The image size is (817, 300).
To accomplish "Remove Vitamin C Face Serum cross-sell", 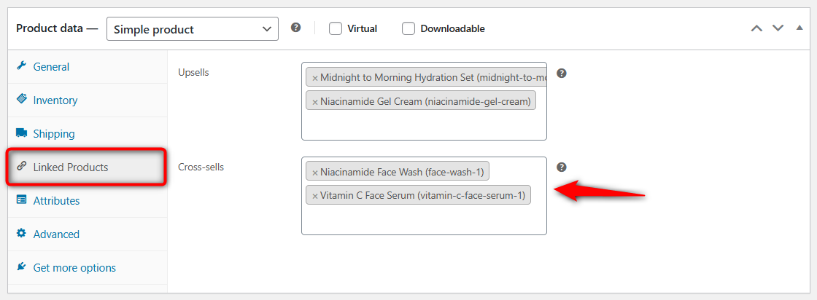I will (315, 196).
